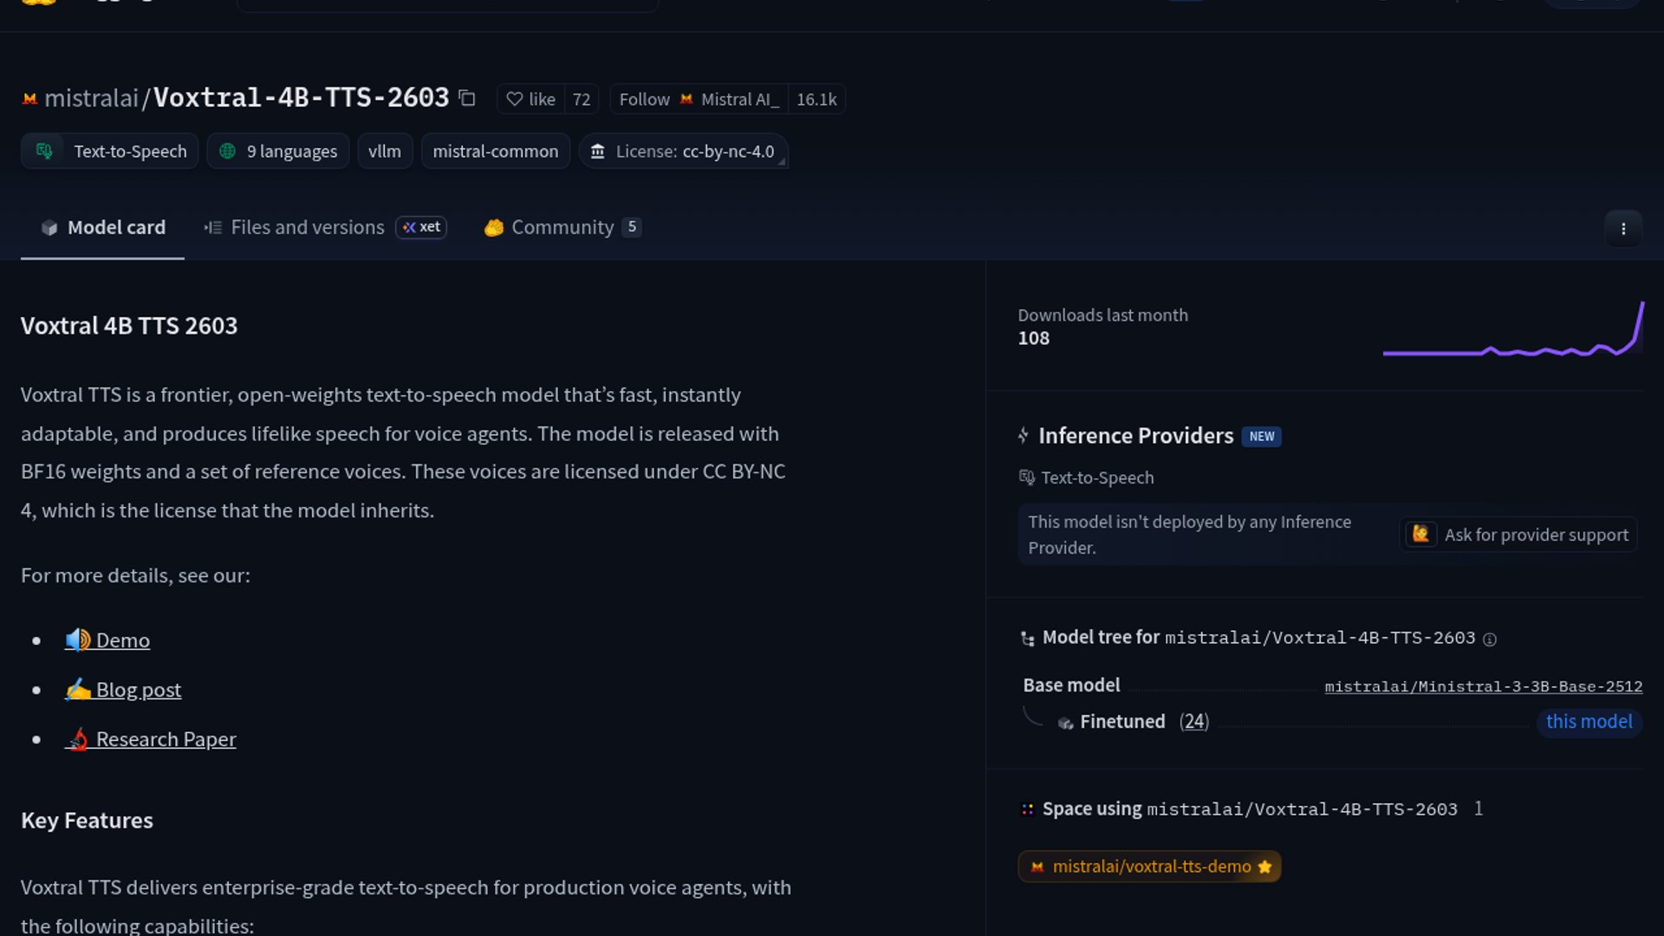
Task: Open base model Ministral-3-3B-Base-2512 link
Action: tap(1483, 687)
